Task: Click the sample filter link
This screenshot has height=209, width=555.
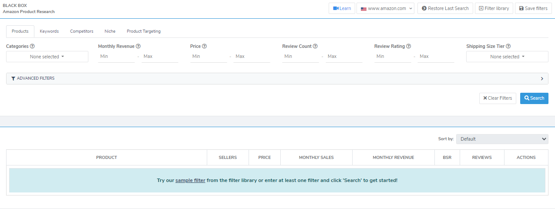Action: coord(190,180)
